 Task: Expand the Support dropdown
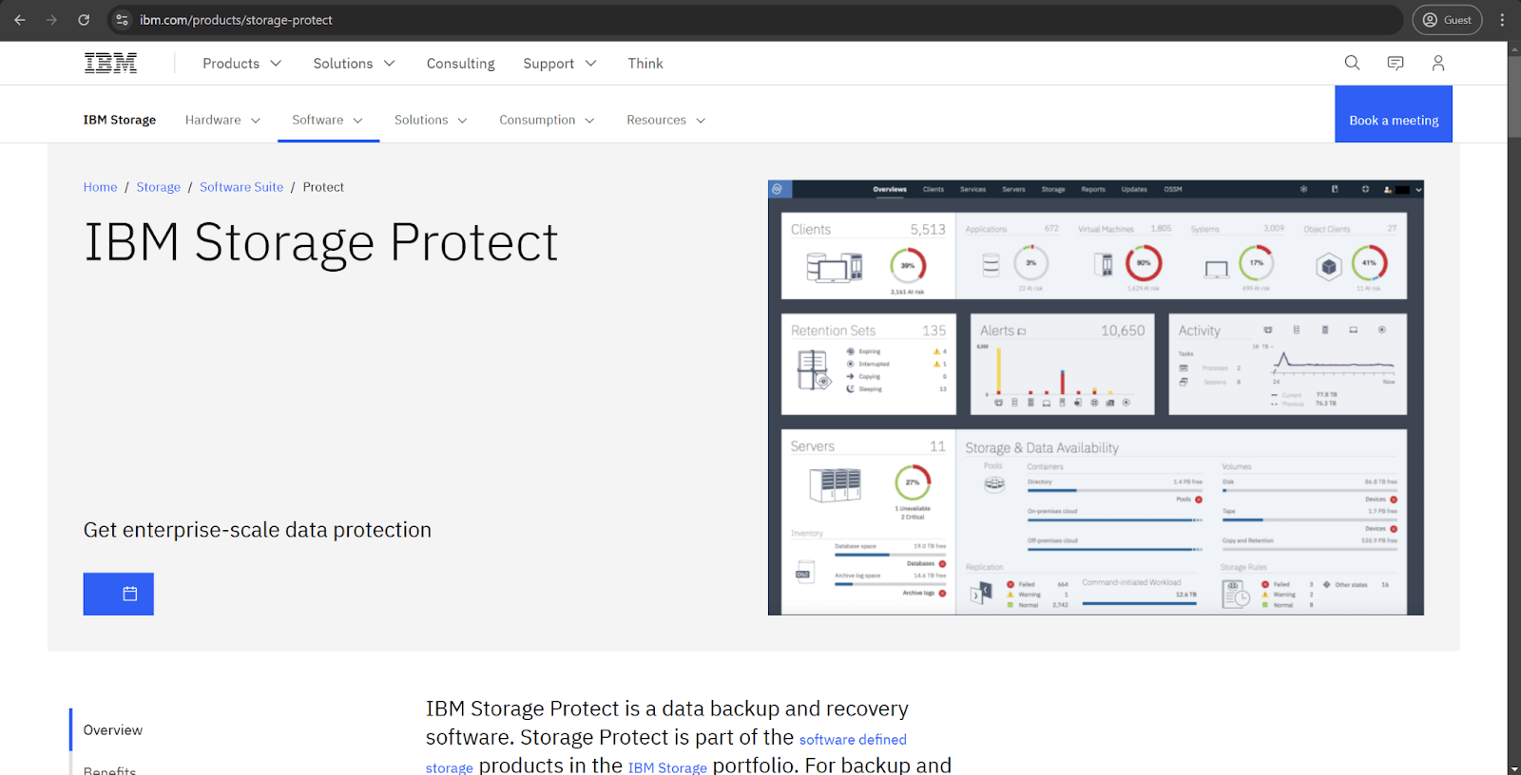point(559,64)
